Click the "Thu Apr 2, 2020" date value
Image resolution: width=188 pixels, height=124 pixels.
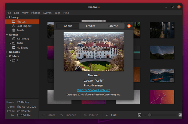(27, 107)
